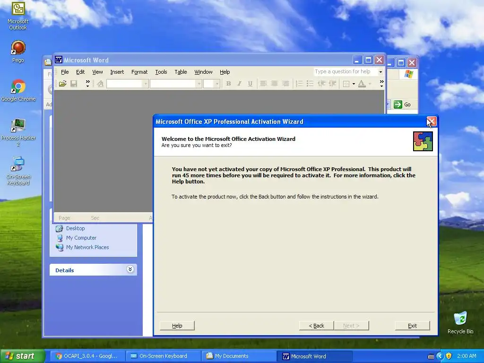Viewport: 484px width, 363px height.
Task: Switch to On-Screen Keyboard taskbar item
Action: tap(163, 356)
